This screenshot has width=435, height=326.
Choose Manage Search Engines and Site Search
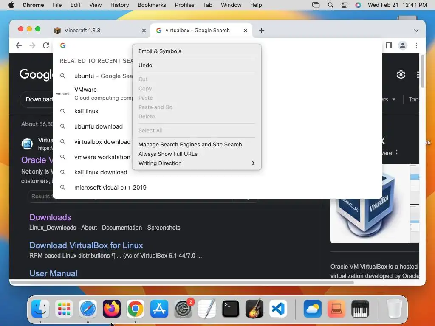197,144
